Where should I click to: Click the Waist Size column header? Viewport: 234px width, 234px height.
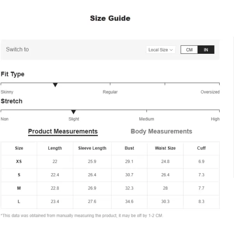pos(165,148)
